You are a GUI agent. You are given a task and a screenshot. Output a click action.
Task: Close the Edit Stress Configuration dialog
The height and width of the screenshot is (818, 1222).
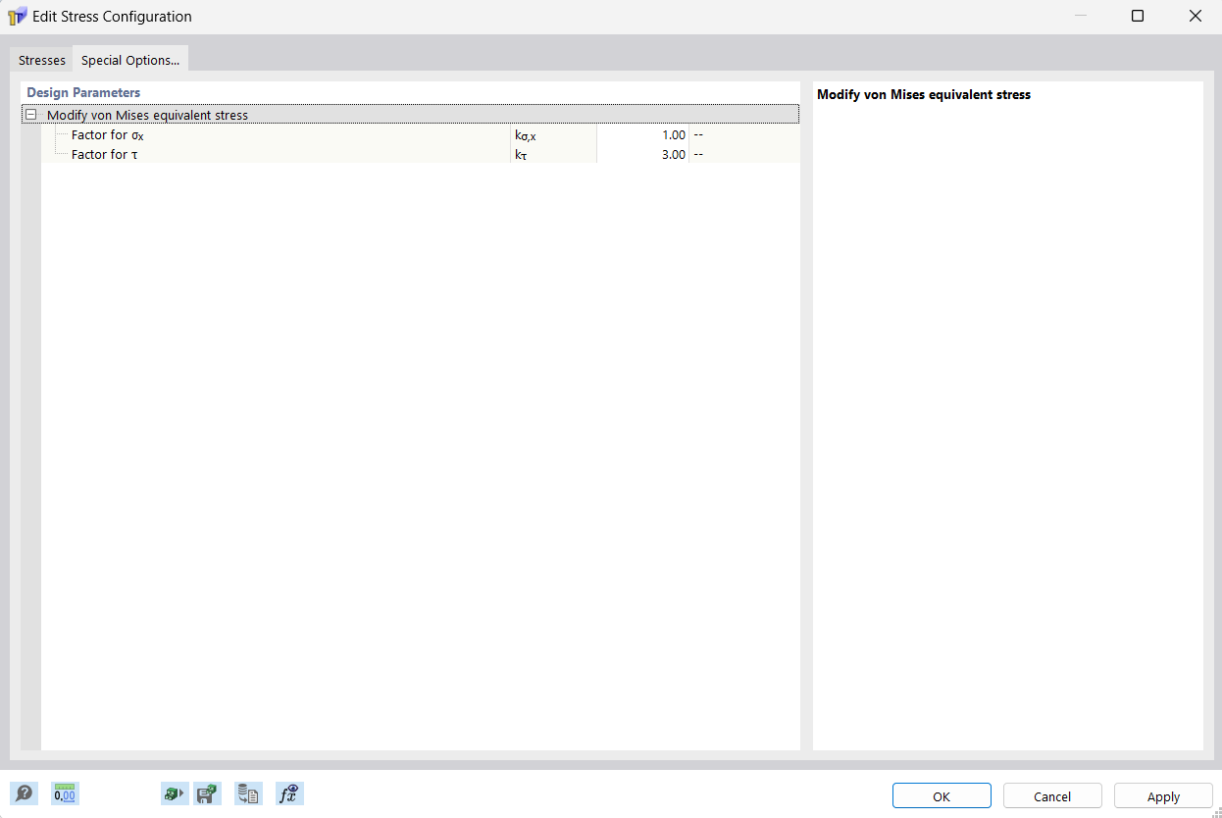click(x=1195, y=16)
